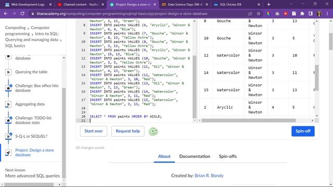Click the code editor vertical scrollbar

point(194,87)
